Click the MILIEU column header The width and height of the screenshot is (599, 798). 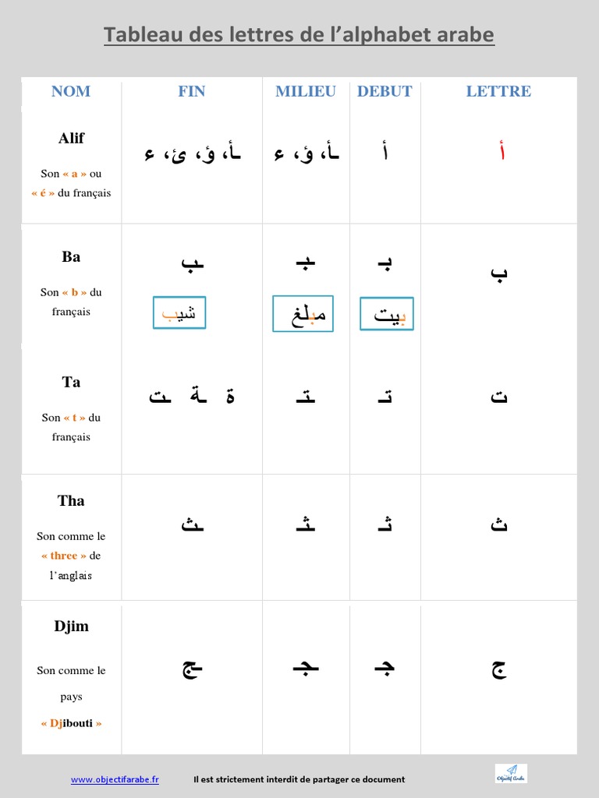click(306, 91)
